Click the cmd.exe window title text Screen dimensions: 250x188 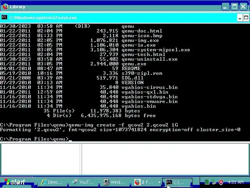(43, 18)
